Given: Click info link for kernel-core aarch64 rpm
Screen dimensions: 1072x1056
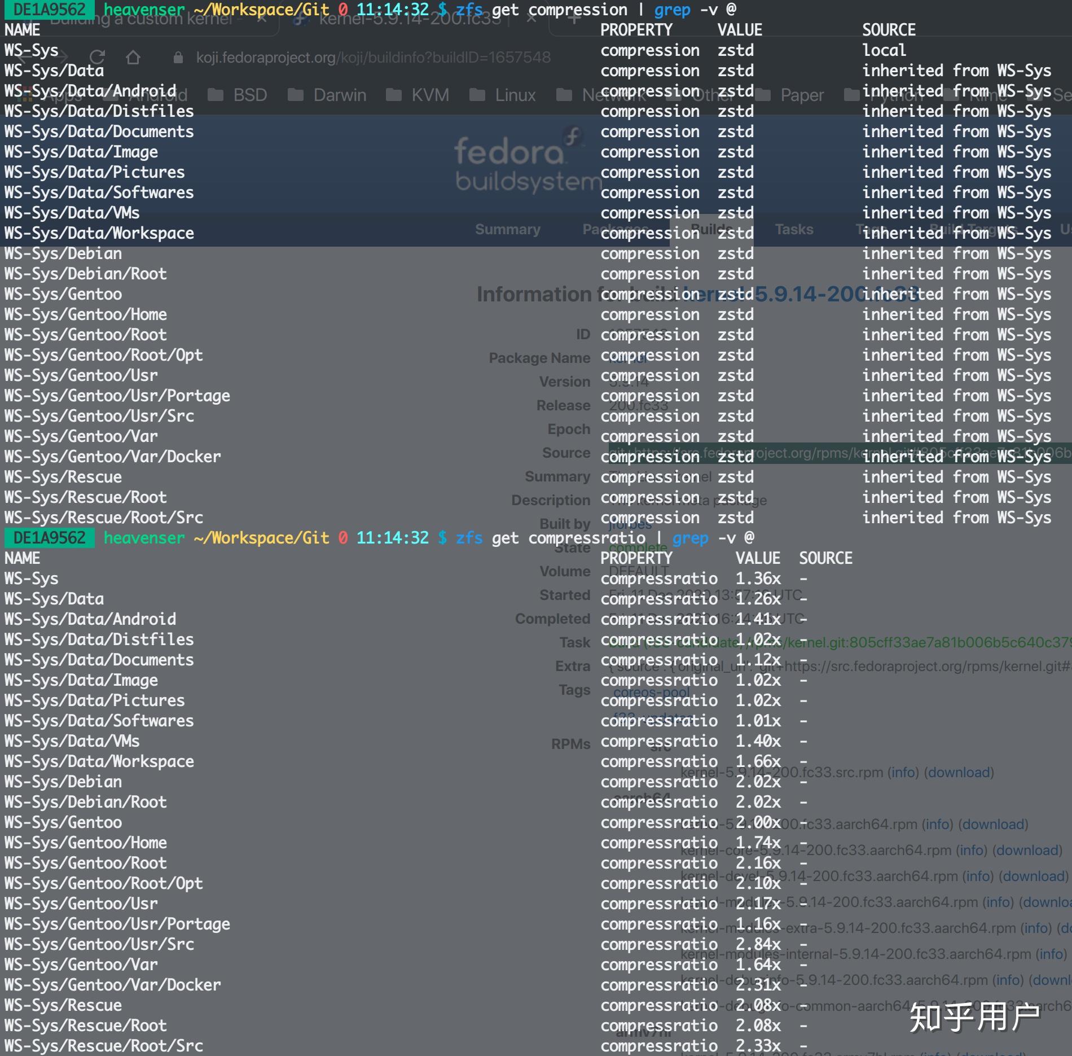Looking at the screenshot, I should (x=972, y=850).
